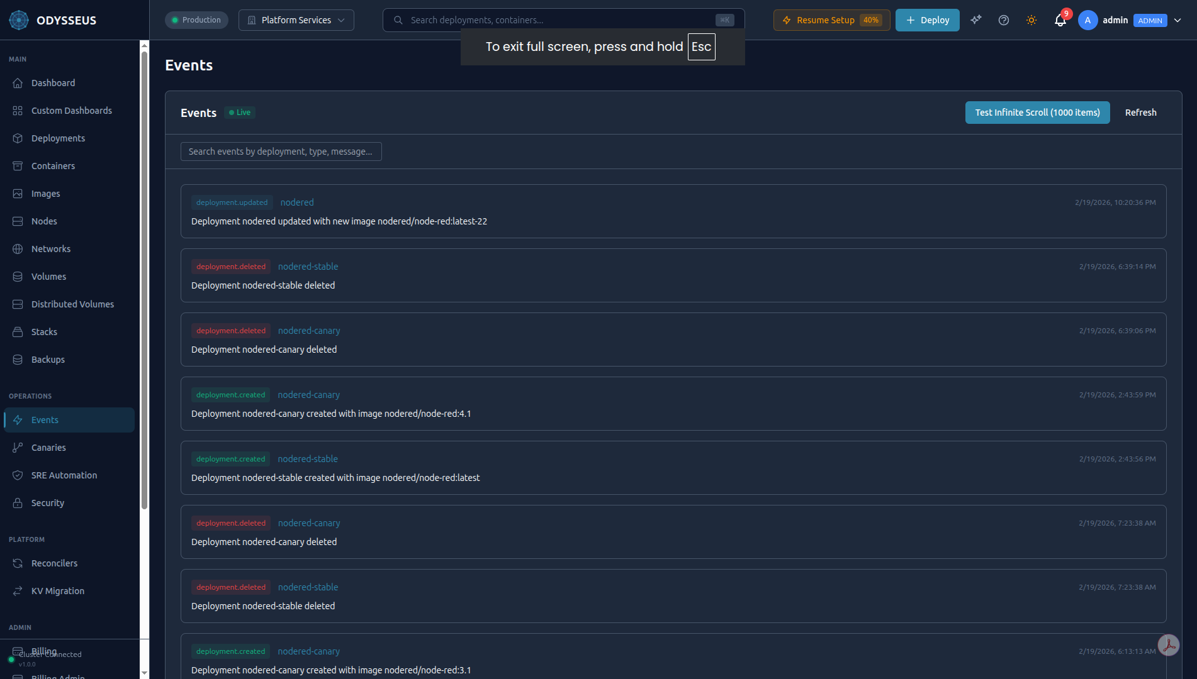This screenshot has width=1197, height=679.
Task: Select the Dashboard home icon
Action: click(x=18, y=82)
